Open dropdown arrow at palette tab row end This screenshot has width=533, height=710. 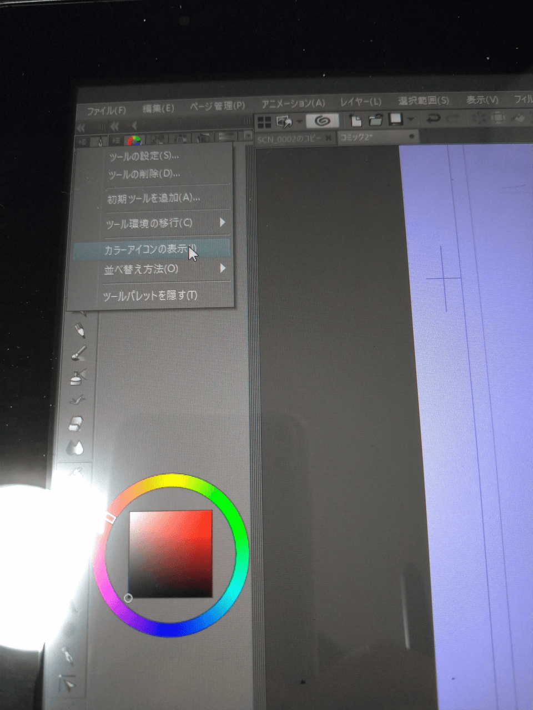(248, 135)
